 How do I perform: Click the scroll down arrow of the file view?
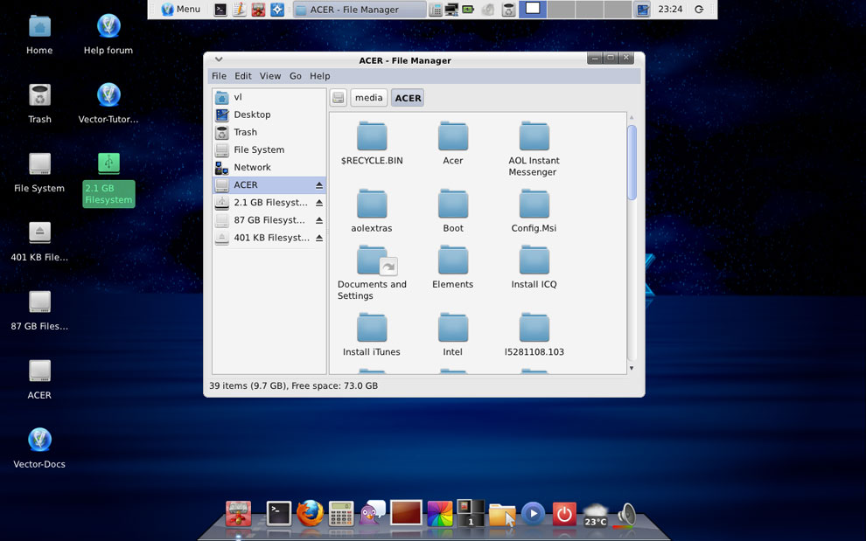pyautogui.click(x=632, y=368)
